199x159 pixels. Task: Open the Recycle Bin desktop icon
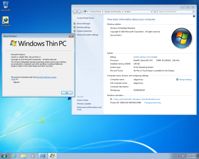click(x=6, y=6)
